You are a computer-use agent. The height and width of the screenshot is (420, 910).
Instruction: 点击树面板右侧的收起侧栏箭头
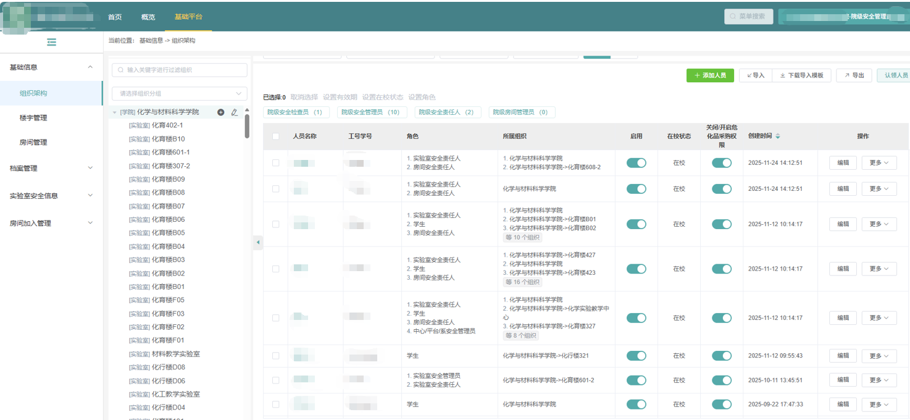[x=258, y=243]
